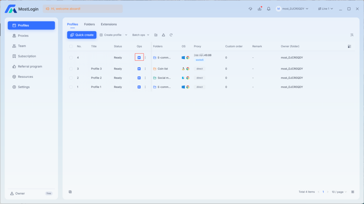Launch profile number 4 with play icon
Image resolution: width=364 pixels, height=204 pixels.
(x=139, y=57)
